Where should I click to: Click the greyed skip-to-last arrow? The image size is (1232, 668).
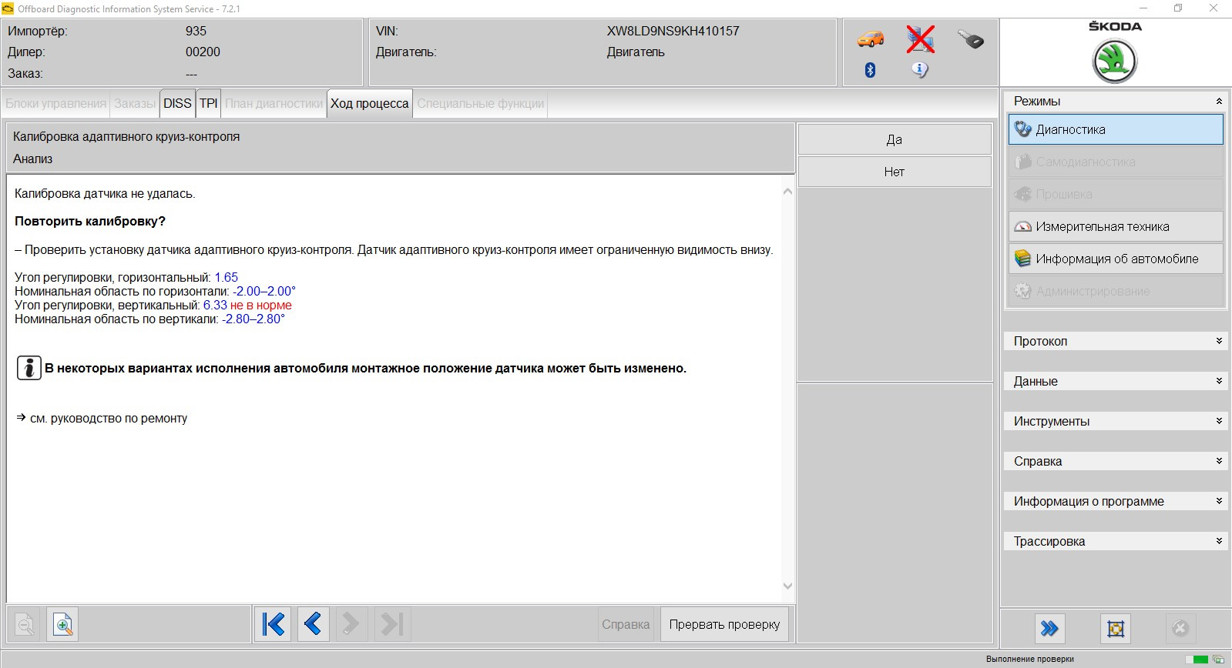point(392,623)
